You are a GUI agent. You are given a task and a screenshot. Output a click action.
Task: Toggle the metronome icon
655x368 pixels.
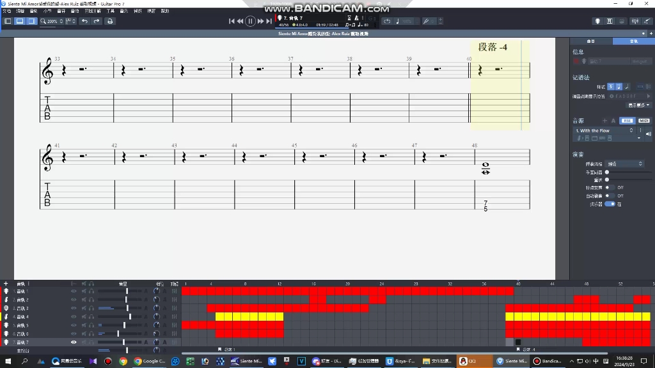pos(356,18)
